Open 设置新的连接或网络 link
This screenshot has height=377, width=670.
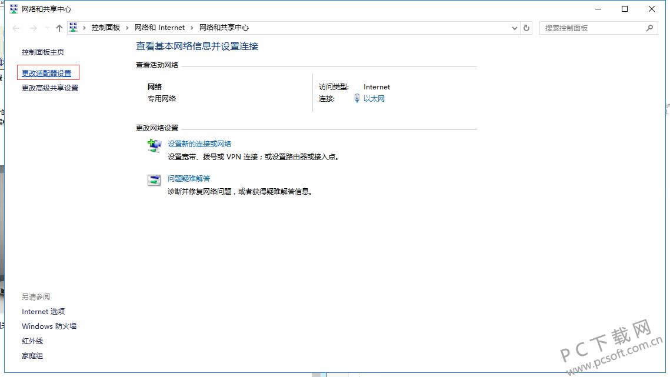(x=199, y=144)
